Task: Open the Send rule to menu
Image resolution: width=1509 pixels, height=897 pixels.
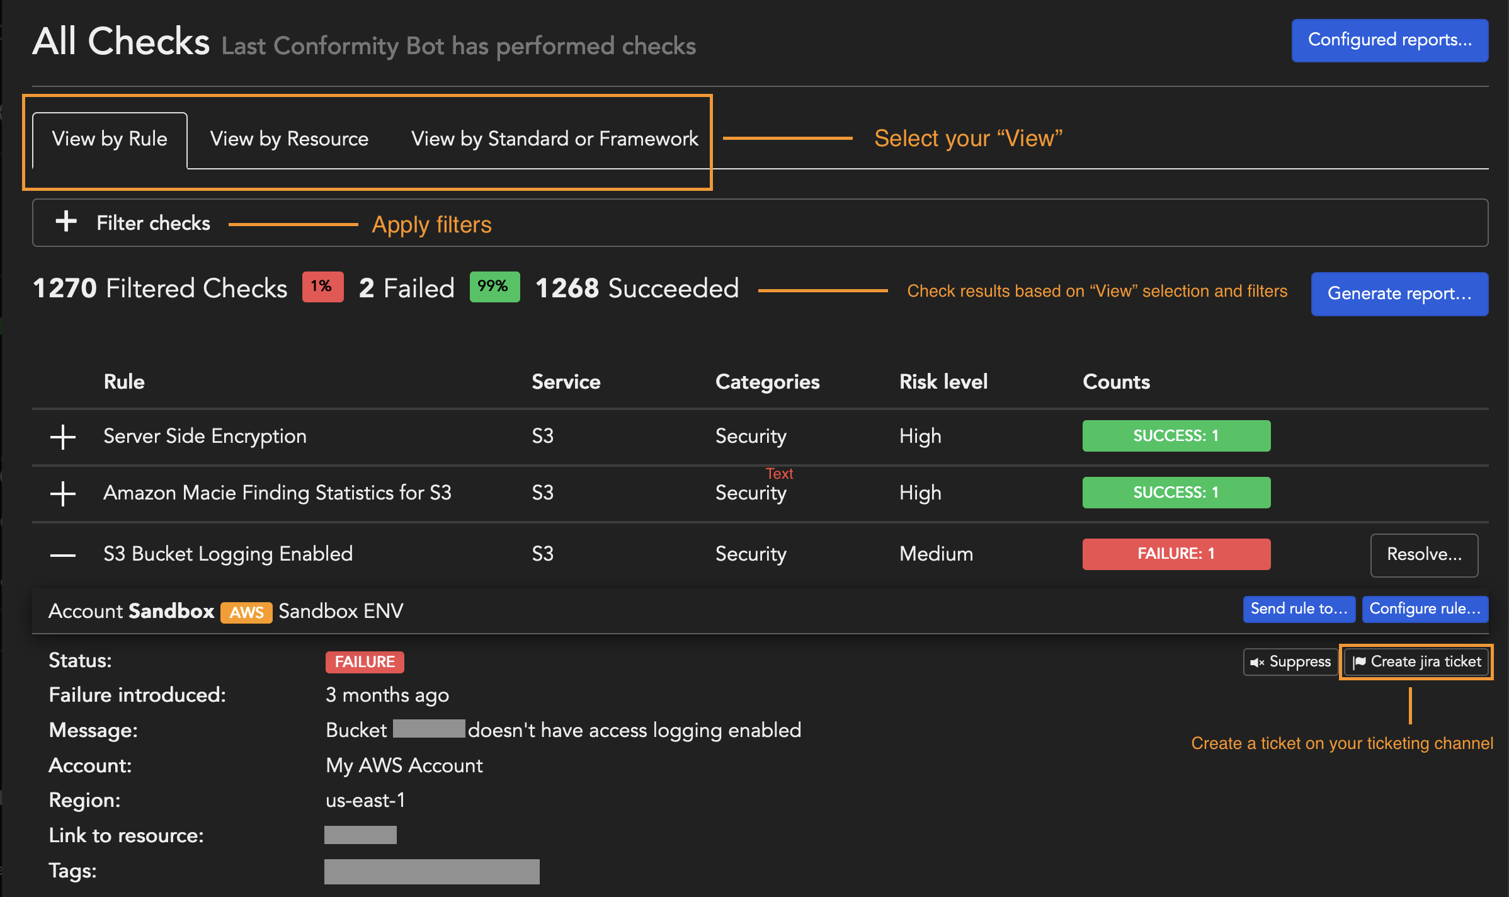Action: (1299, 609)
